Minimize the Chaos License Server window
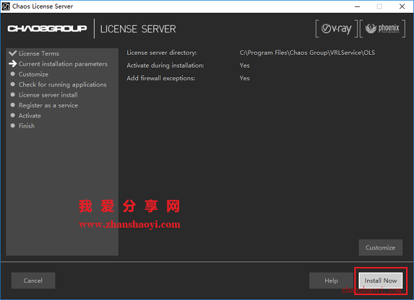414x300 pixels. click(x=357, y=6)
